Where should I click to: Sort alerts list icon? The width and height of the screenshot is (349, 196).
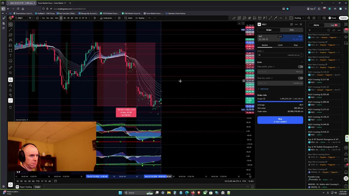click(x=334, y=30)
